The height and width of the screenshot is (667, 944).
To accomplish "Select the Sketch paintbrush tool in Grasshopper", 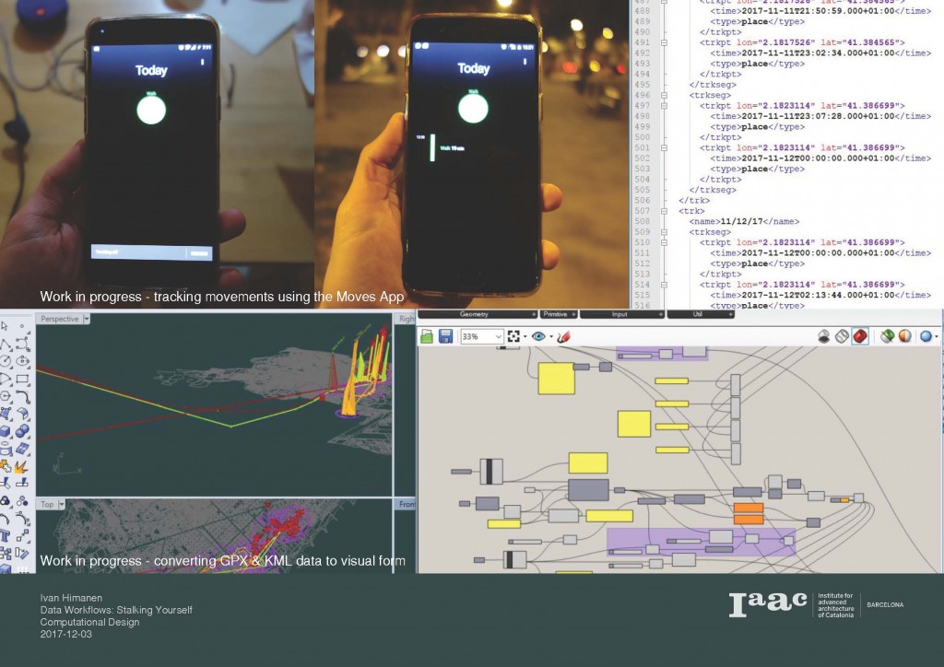I will (565, 335).
